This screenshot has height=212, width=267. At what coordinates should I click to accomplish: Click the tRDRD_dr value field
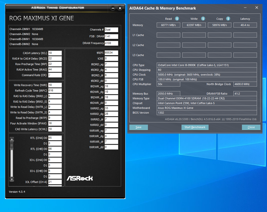(111, 75)
